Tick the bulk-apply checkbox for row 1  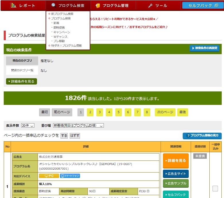coord(215,188)
